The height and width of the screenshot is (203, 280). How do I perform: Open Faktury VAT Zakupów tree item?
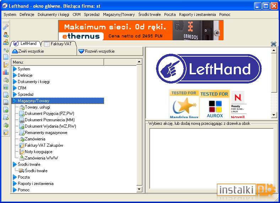44,145
